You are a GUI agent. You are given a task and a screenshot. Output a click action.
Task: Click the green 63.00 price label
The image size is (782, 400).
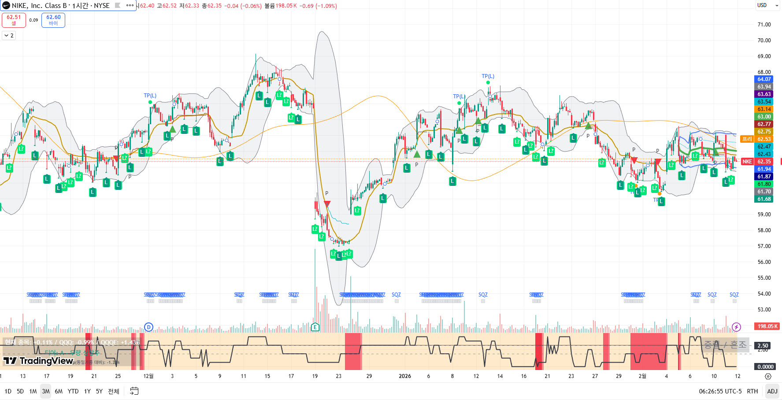pos(764,117)
